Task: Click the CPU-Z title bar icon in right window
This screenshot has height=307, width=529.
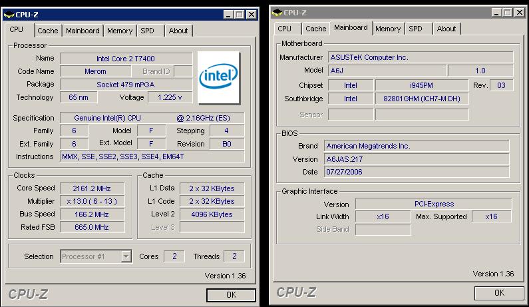Action: [277, 13]
